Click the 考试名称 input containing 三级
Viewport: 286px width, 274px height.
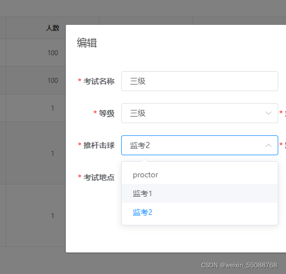[200, 81]
